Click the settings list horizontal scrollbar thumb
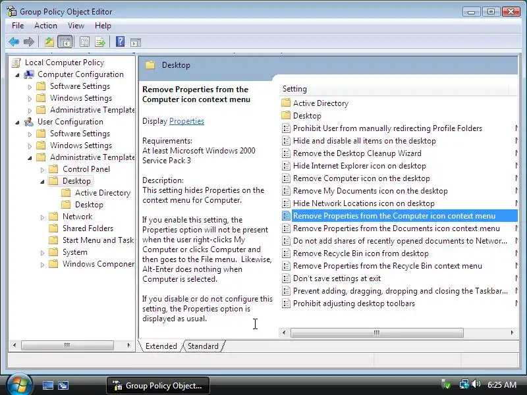 pyautogui.click(x=377, y=332)
